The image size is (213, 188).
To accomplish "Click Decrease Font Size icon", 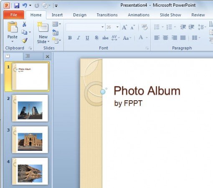I will [x=132, y=27].
